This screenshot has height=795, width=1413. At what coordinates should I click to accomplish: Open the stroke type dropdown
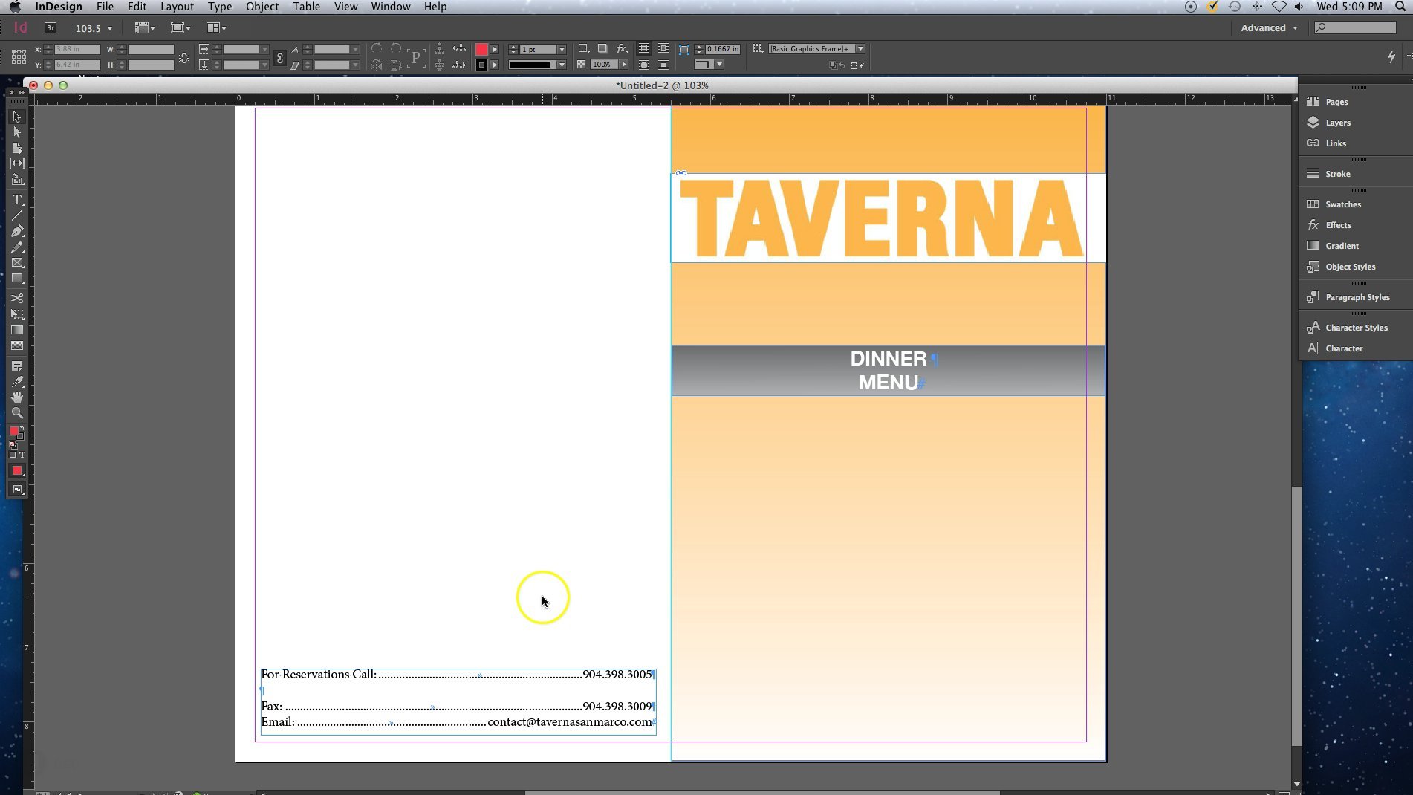(562, 65)
